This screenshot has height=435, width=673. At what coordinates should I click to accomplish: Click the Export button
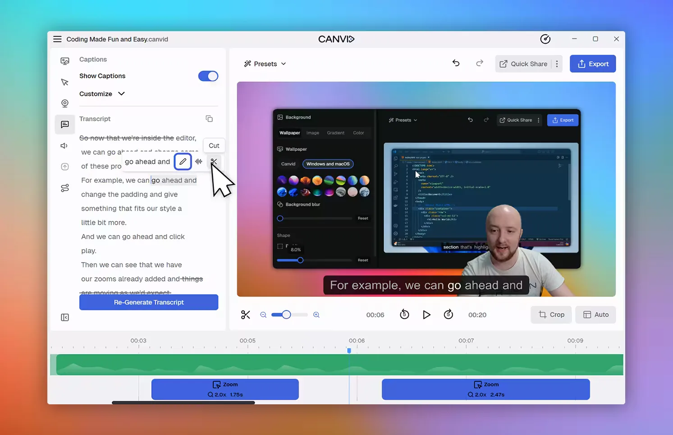(x=593, y=64)
